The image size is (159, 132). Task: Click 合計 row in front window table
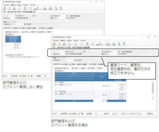tap(90, 101)
